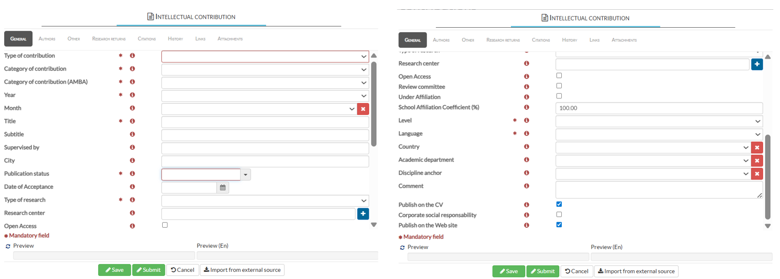Expand the Publication status combo box
Viewport: 780px width, 279px height.
click(245, 175)
